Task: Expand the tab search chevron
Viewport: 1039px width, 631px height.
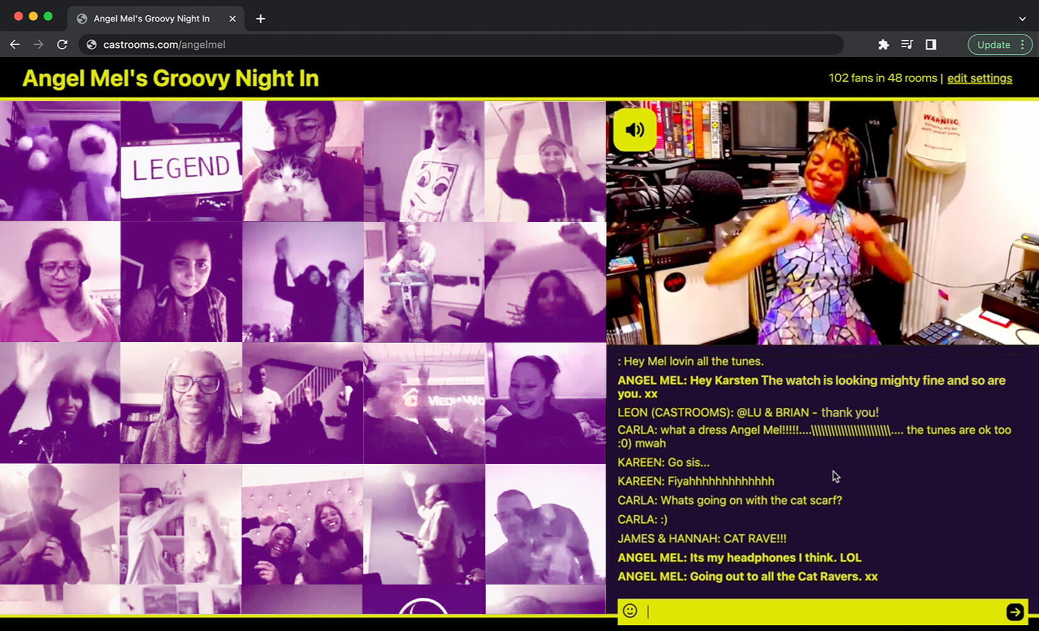Action: pyautogui.click(x=1022, y=19)
